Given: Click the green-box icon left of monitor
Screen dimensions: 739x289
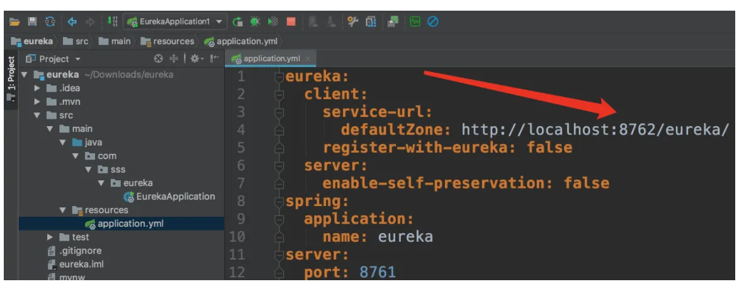Looking at the screenshot, I should (393, 21).
